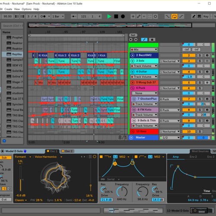Switch to the Osc 2 tab
Image resolution: width=216 pixels, height=216 pixels.
[67, 151]
